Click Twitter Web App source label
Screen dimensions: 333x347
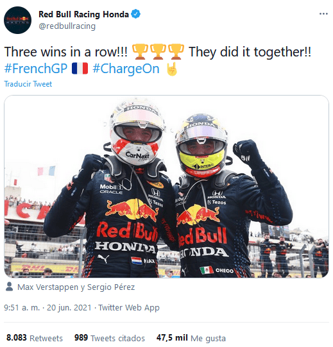click(x=129, y=308)
